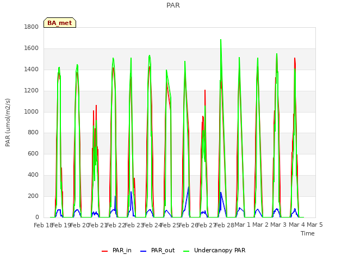This screenshot has height=261, width=348.
Task: Select the 200 y-axis tick label
Action: 33,196
